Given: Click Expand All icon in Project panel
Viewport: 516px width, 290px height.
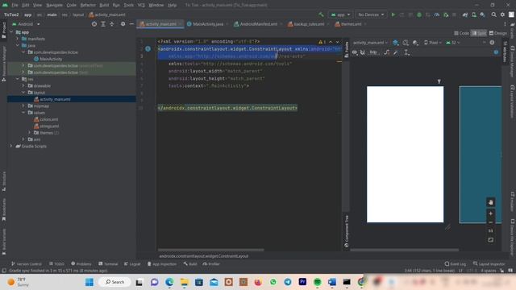Looking at the screenshot, I should (103, 24).
